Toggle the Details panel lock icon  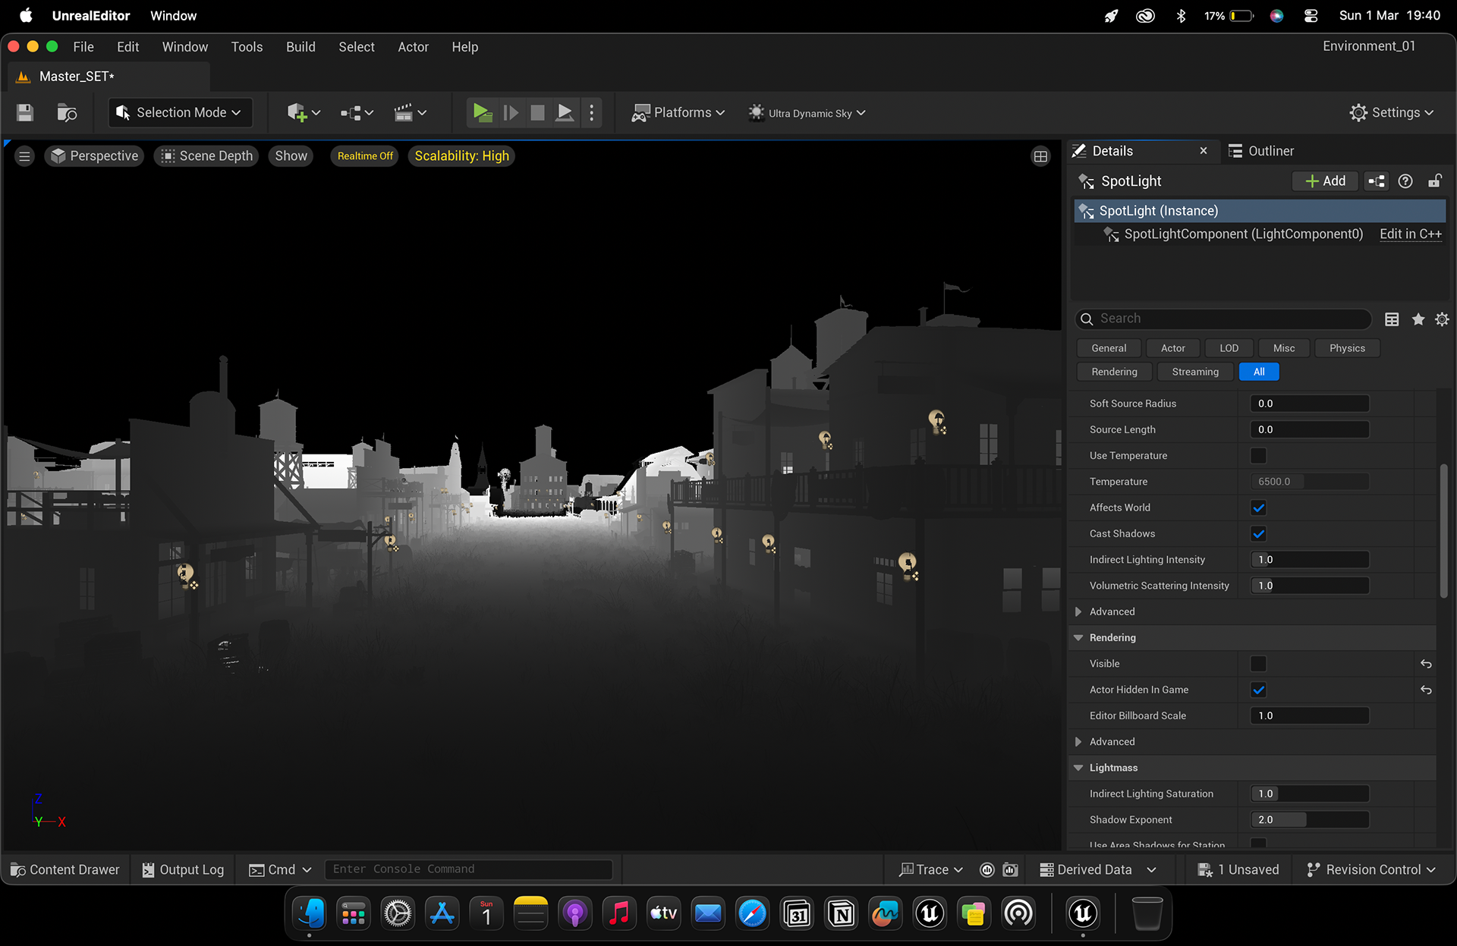point(1435,181)
